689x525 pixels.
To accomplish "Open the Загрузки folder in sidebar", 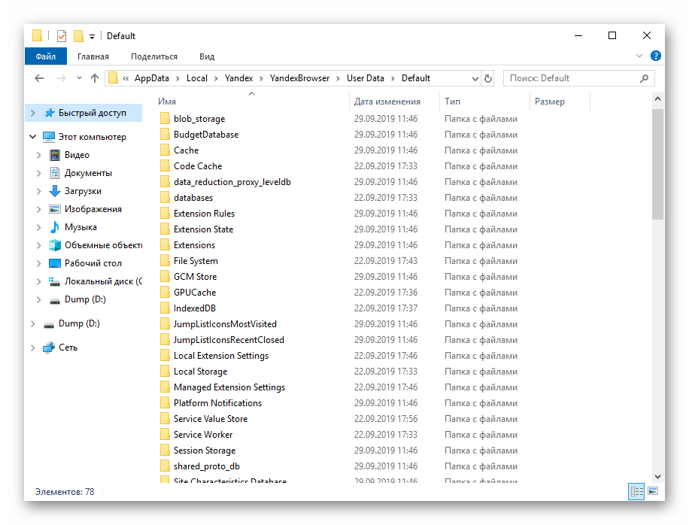I will click(x=83, y=191).
